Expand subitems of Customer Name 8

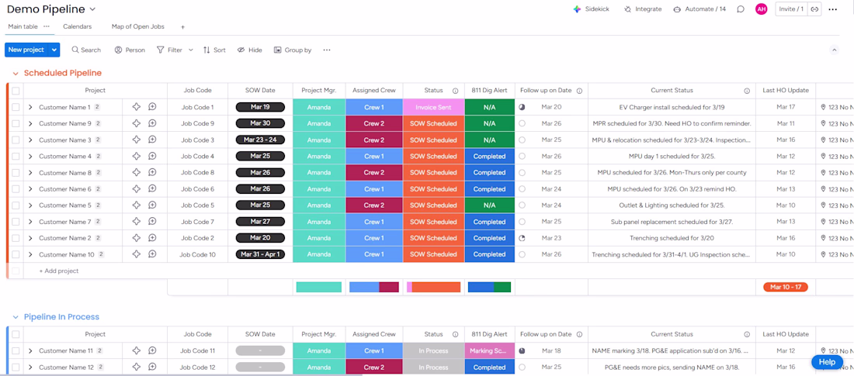[x=30, y=172]
